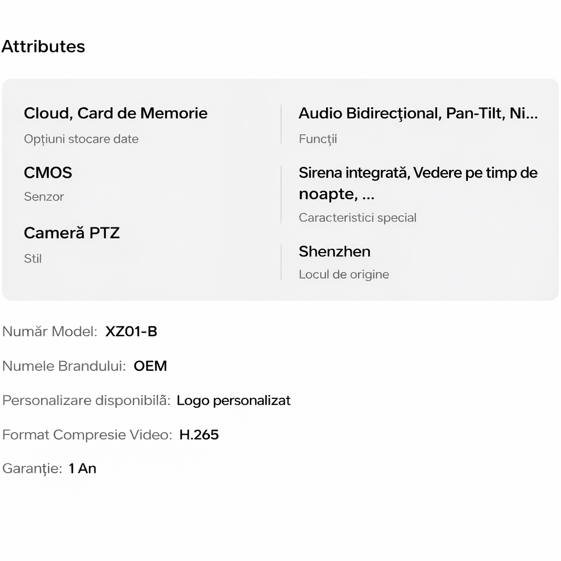
Task: Click the Senzor attribute label
Action: [x=44, y=197]
